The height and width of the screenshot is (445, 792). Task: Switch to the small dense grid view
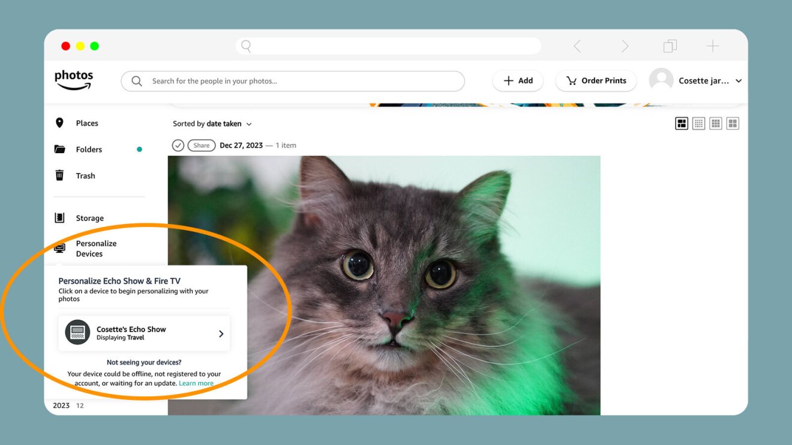[x=698, y=124]
